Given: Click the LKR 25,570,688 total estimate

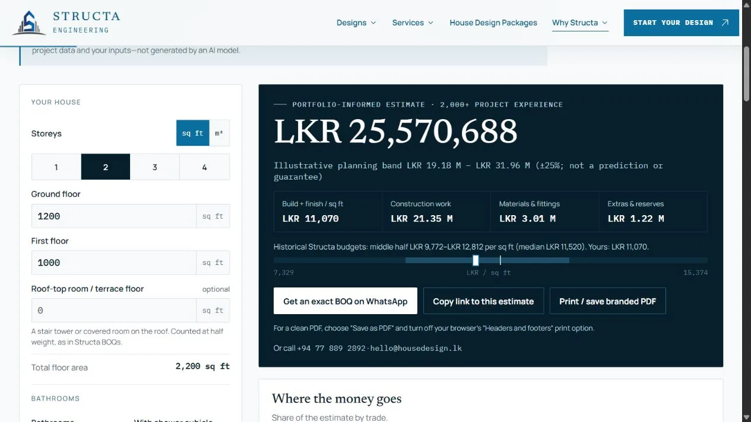Looking at the screenshot, I should [x=395, y=132].
